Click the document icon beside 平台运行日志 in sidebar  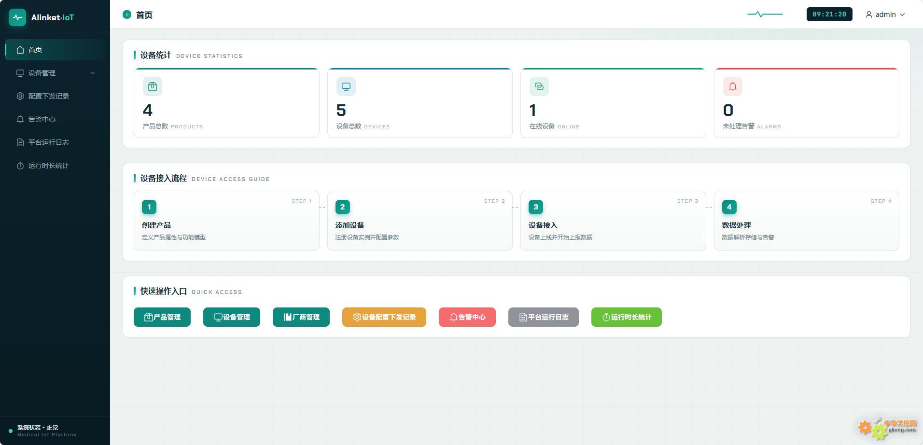pos(20,142)
